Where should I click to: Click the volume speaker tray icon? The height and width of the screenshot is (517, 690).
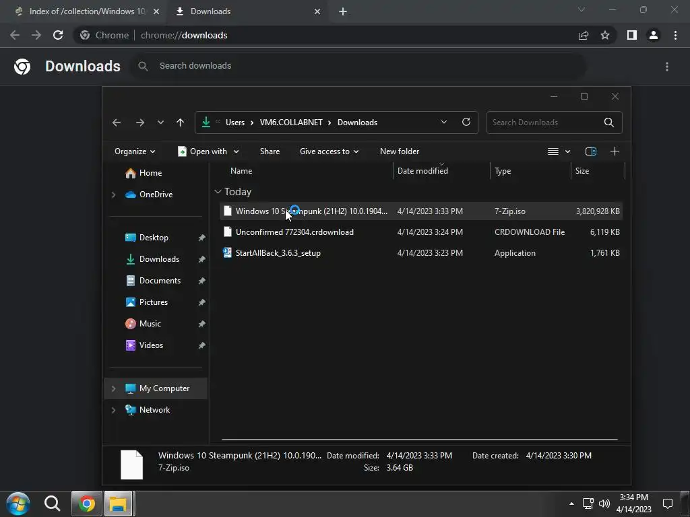tap(604, 504)
